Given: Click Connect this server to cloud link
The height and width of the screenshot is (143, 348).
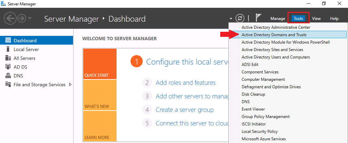Looking at the screenshot, I should (x=192, y=123).
